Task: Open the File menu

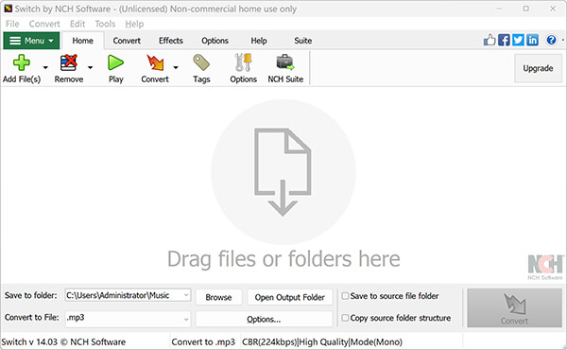Action: coord(12,24)
